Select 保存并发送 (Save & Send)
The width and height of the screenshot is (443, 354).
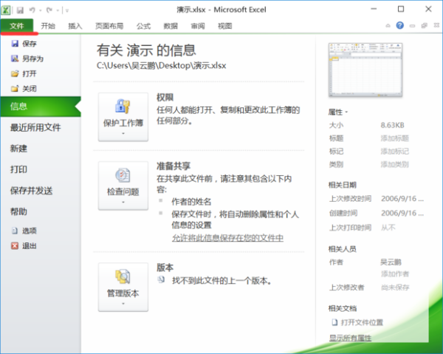(31, 190)
